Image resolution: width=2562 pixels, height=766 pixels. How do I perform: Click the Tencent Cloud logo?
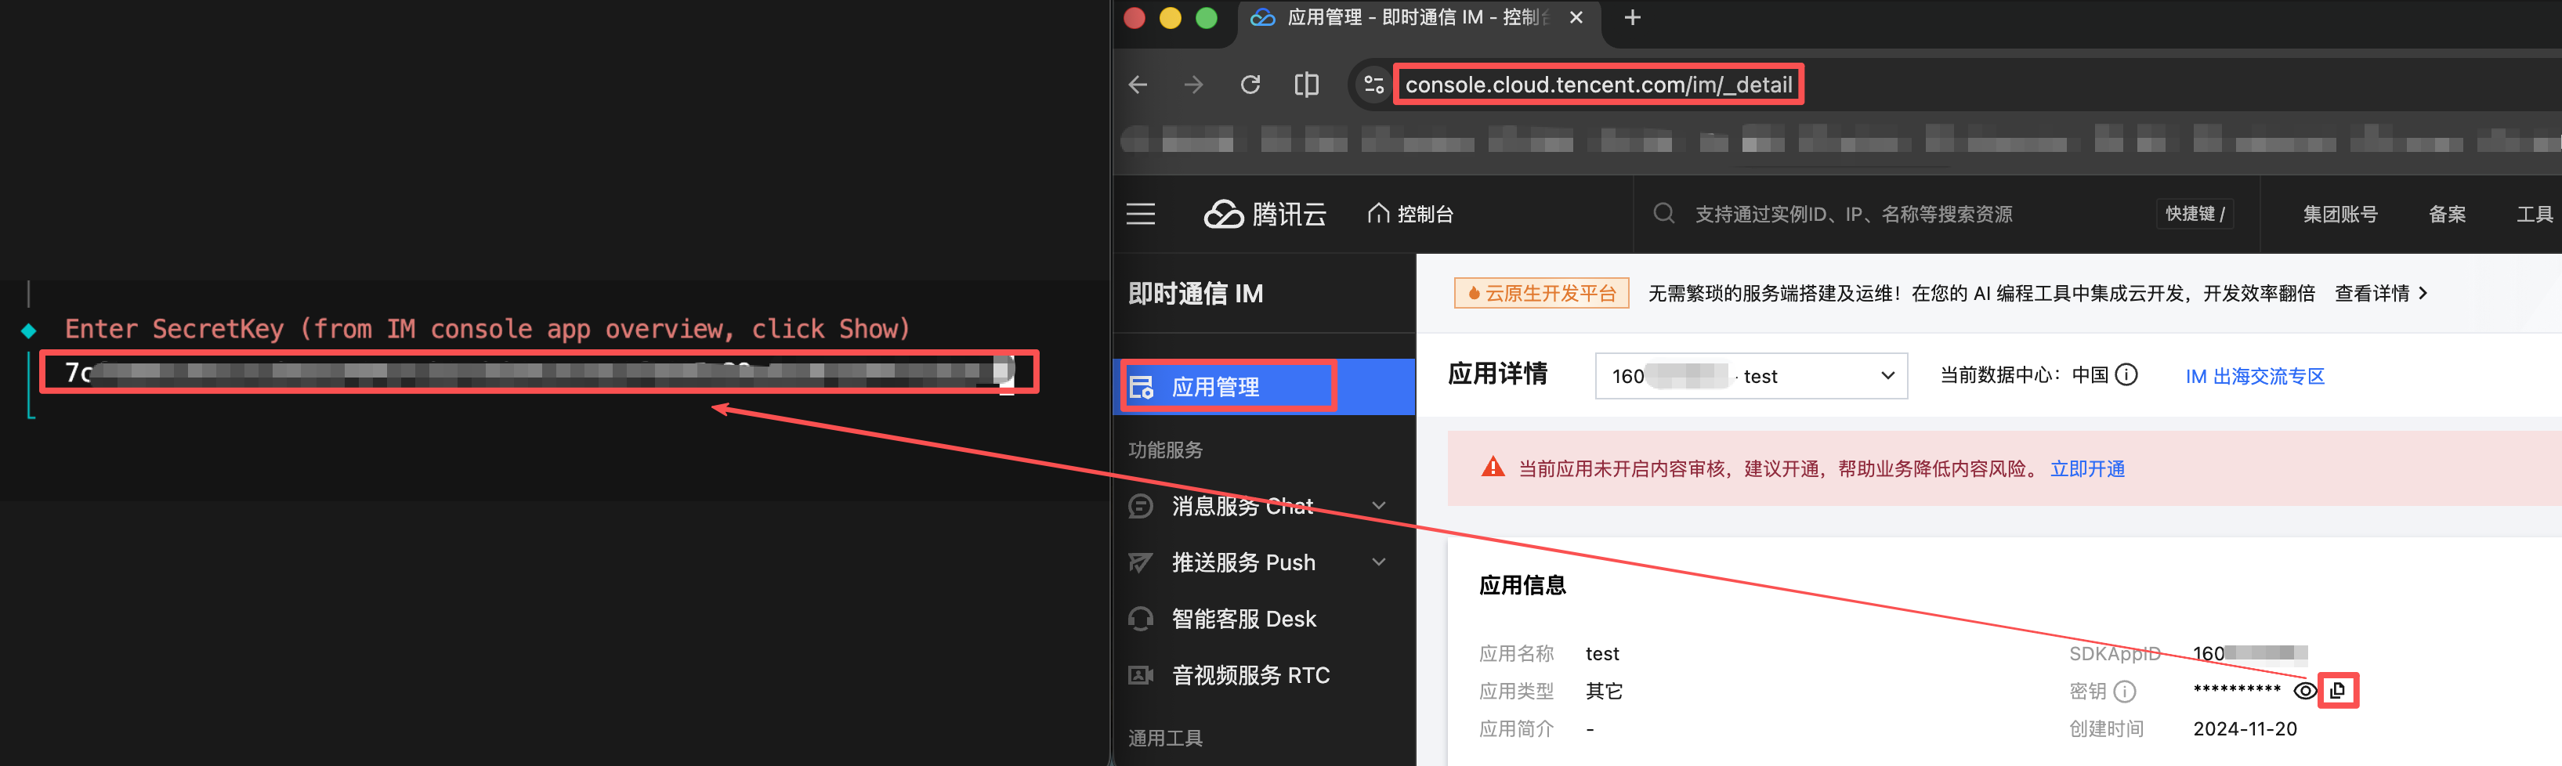[1265, 214]
